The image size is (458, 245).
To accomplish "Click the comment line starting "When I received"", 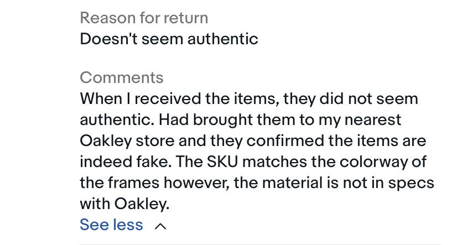I will coord(249,99).
